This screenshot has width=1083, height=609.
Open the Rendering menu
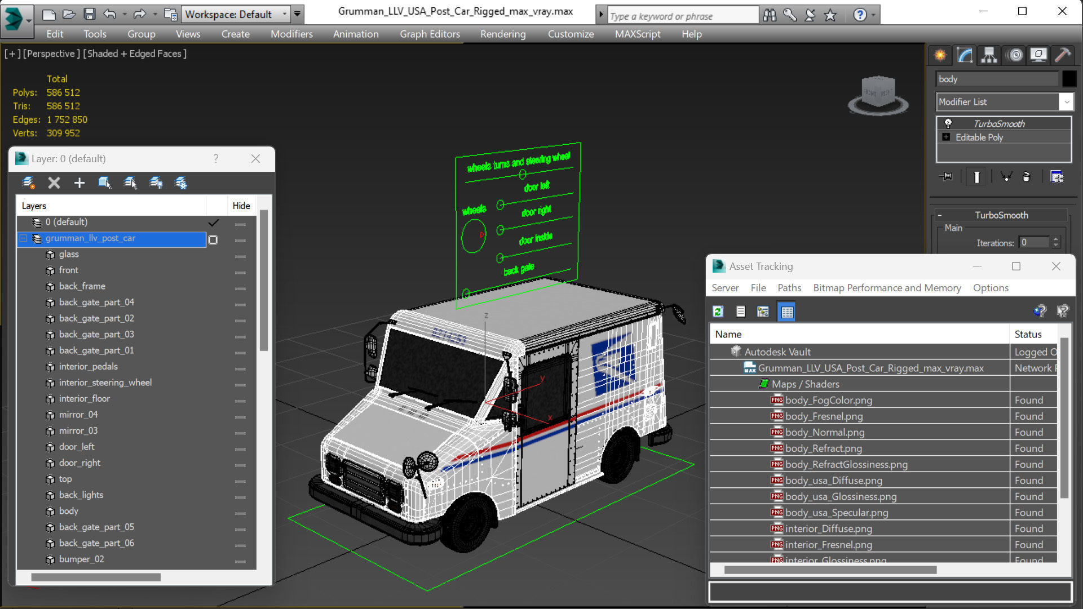coord(502,34)
